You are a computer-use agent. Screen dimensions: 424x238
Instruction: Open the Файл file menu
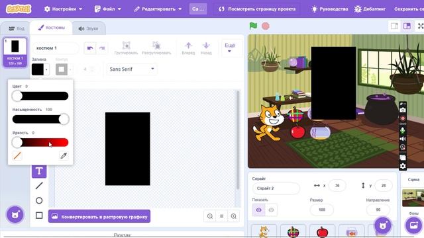[x=107, y=9]
